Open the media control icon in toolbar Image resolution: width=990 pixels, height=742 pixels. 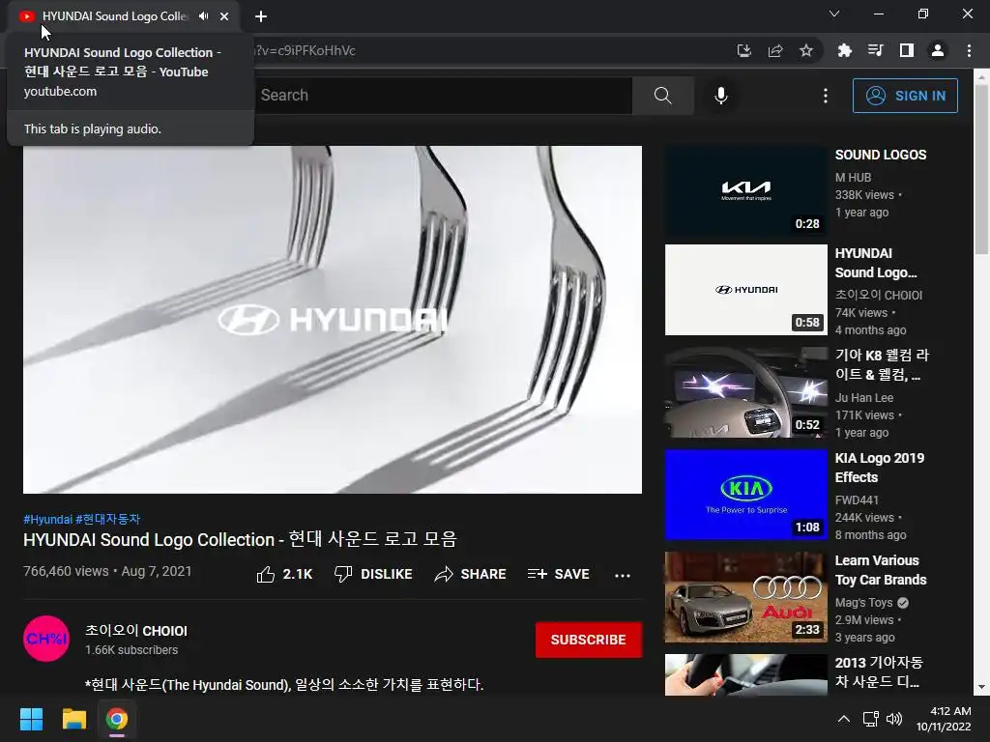tap(875, 50)
